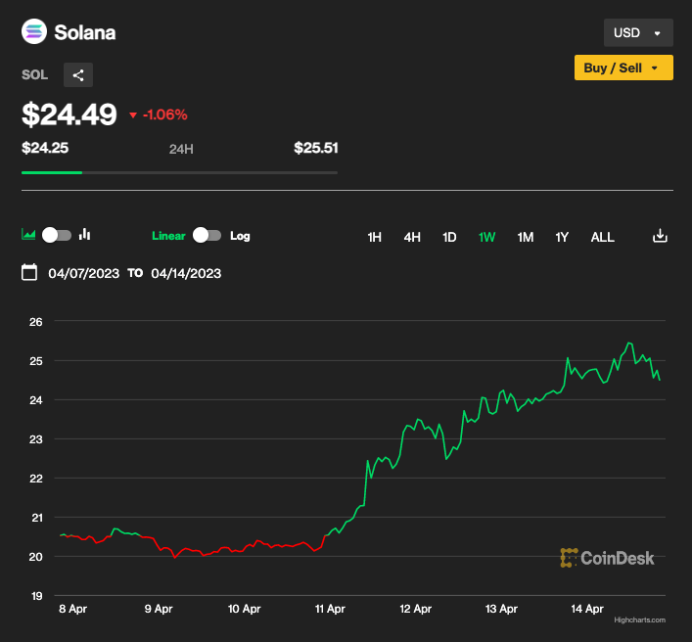Image resolution: width=692 pixels, height=642 pixels.
Task: Click the 10 Apr x-axis label
Action: tap(244, 609)
